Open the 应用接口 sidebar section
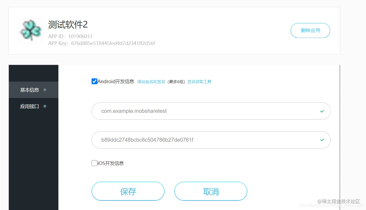The image size is (366, 210). tap(29, 106)
